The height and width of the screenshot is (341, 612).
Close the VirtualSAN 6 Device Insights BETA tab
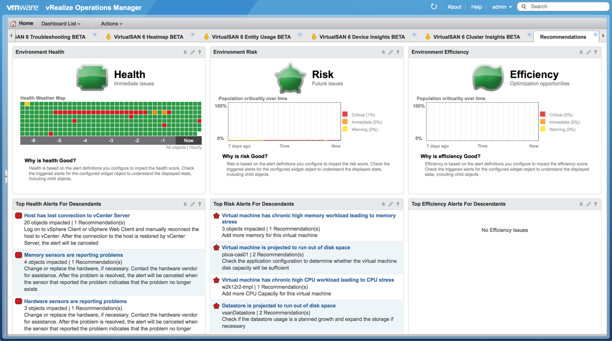tap(414, 34)
